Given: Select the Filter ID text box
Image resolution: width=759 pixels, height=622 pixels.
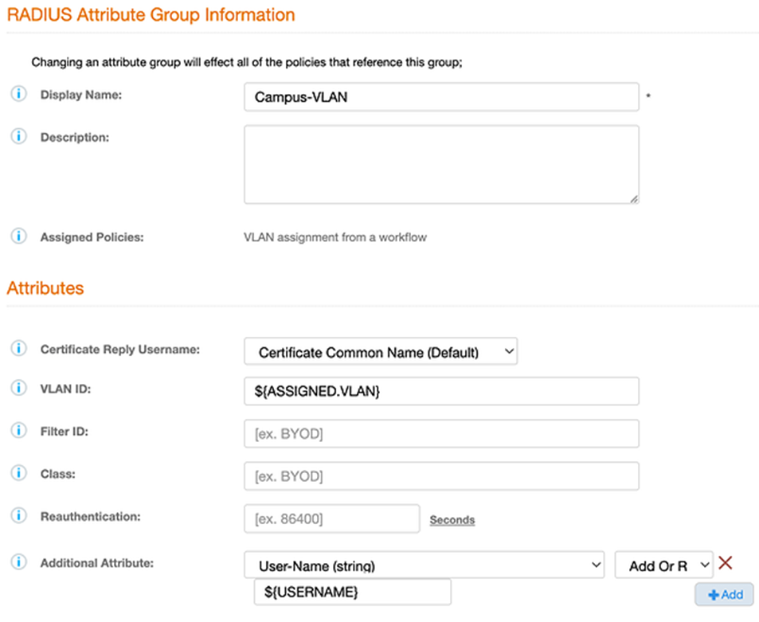Looking at the screenshot, I should click(441, 434).
